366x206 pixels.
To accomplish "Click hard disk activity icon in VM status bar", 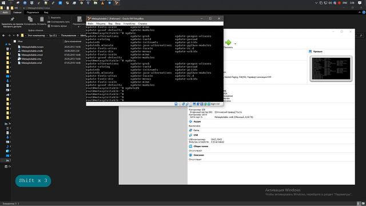I will 176,104.
